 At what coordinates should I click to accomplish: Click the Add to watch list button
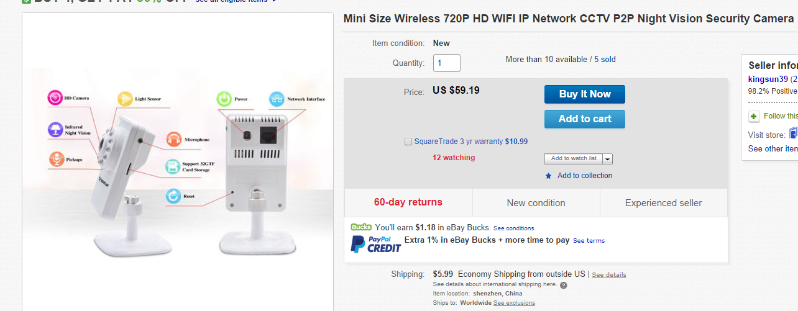coord(573,158)
